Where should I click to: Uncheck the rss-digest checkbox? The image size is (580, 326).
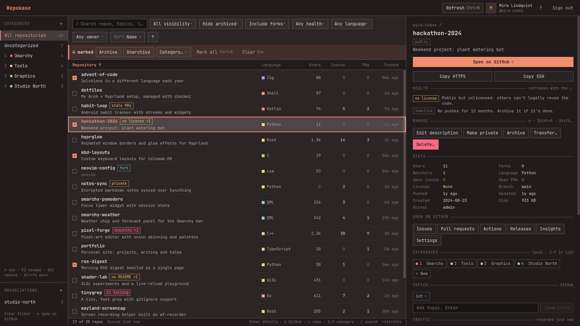click(x=75, y=265)
